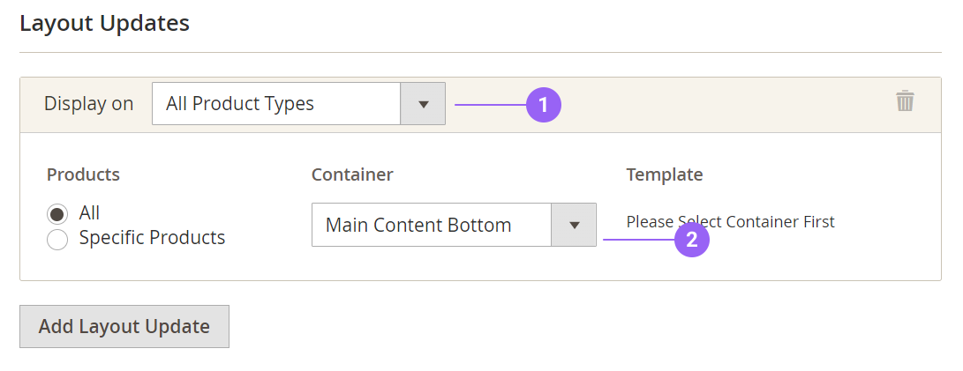Delete this layout update with trash icon
The width and height of the screenshot is (963, 371).
905,101
